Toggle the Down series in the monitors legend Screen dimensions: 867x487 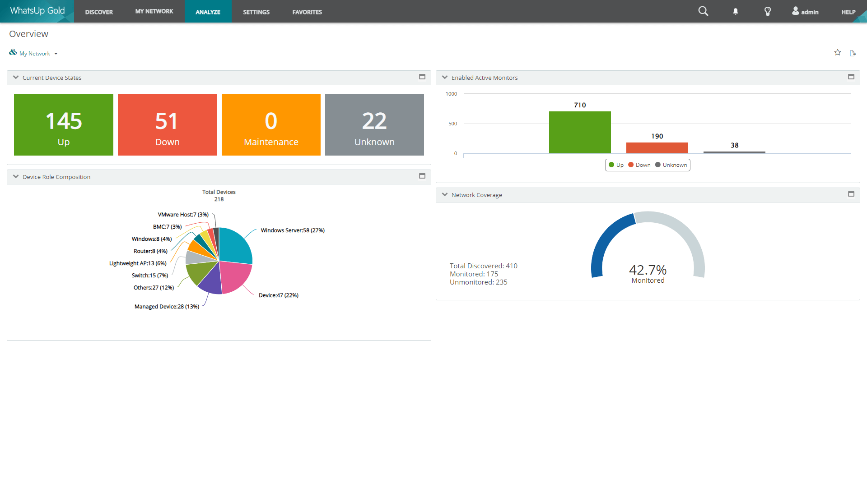639,165
